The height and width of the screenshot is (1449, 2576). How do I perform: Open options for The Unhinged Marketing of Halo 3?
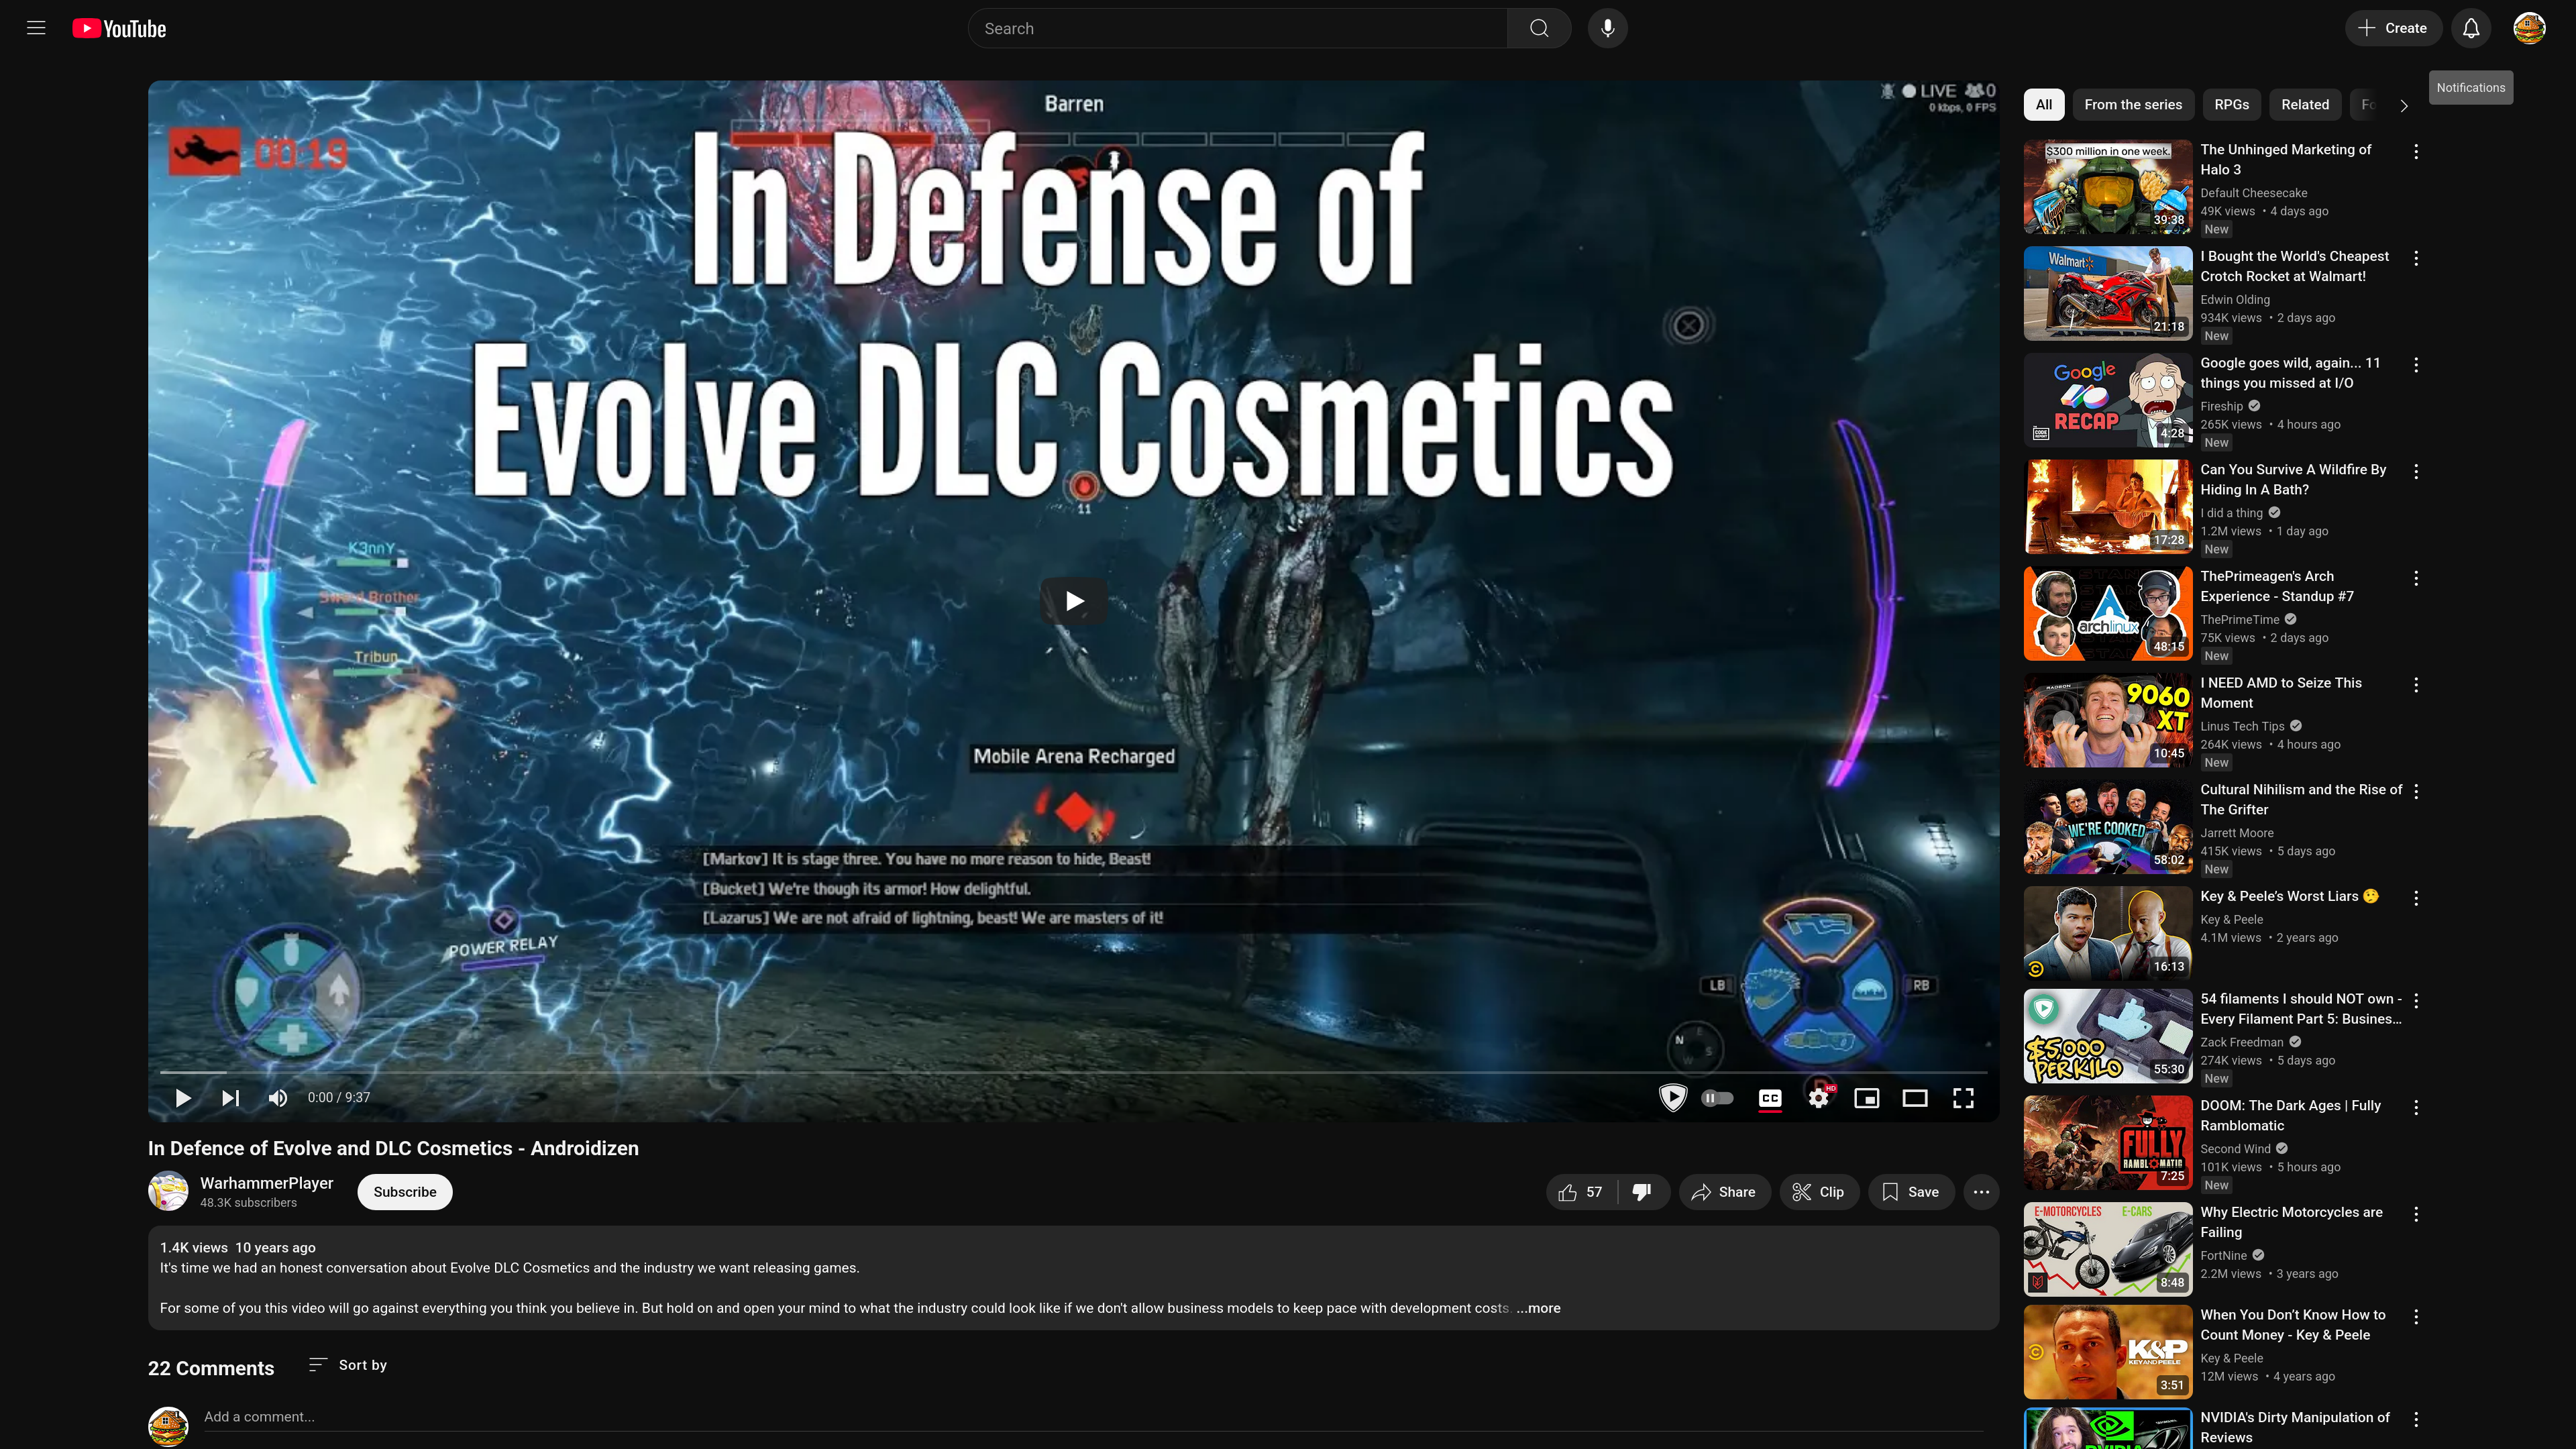(x=2416, y=151)
